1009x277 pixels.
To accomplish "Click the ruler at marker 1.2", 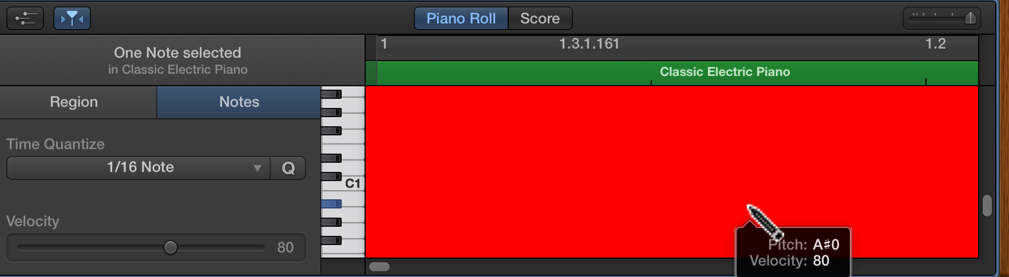I will coord(935,43).
